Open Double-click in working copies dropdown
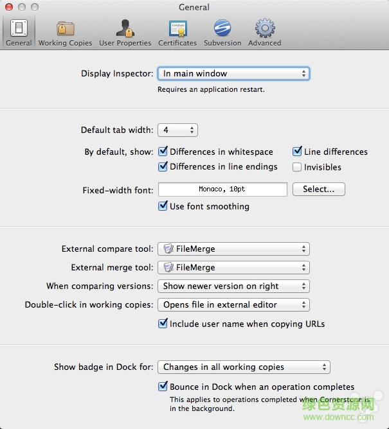Screen dimensions: 389x429 (233, 304)
